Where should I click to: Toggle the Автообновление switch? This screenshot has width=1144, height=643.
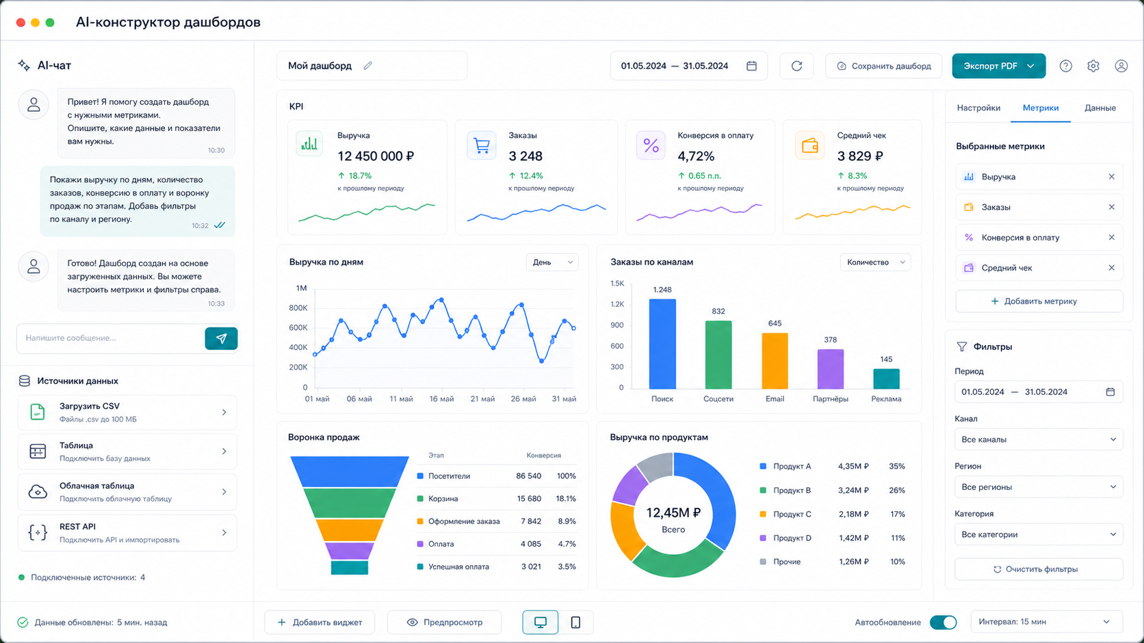[x=943, y=622]
